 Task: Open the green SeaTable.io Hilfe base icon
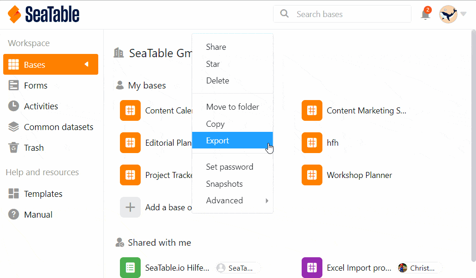[x=130, y=267]
